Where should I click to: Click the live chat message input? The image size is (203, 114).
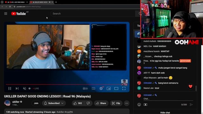click(x=168, y=99)
